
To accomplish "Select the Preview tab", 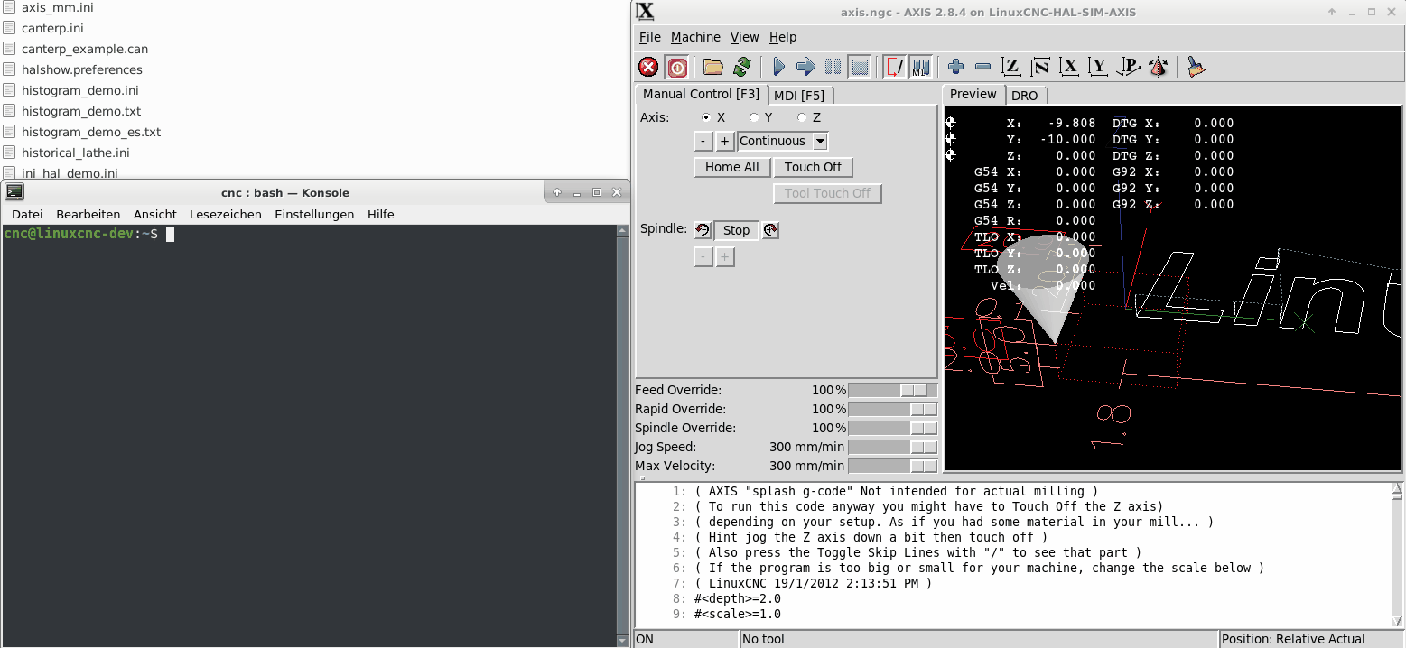I will 973,94.
